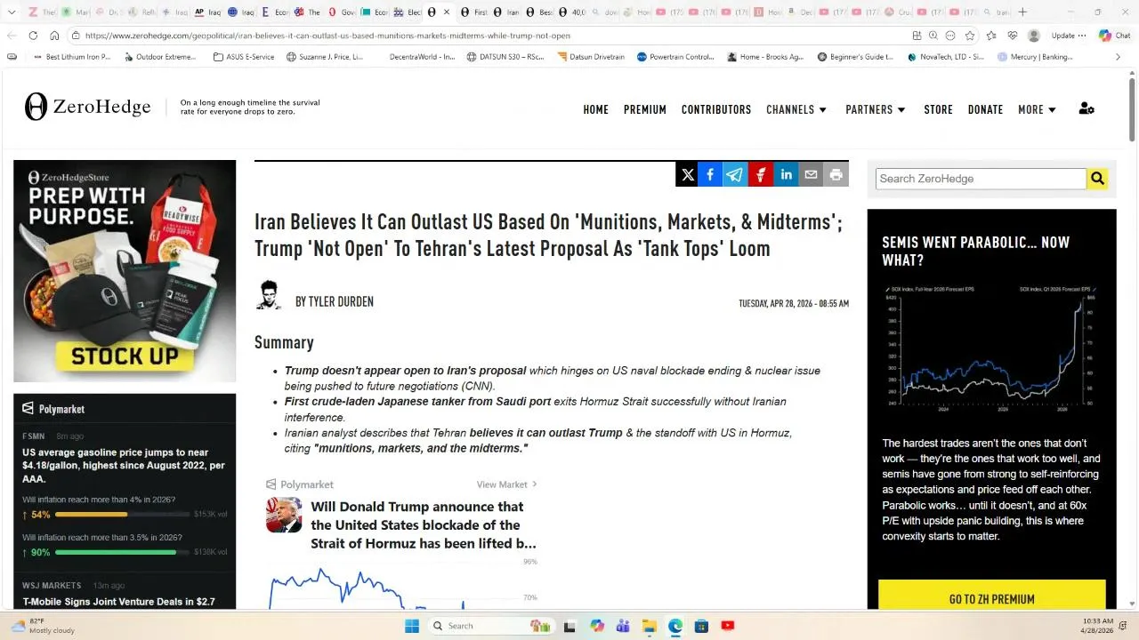Open weather widget showing 82°F
This screenshot has width=1139, height=640.
42,626
